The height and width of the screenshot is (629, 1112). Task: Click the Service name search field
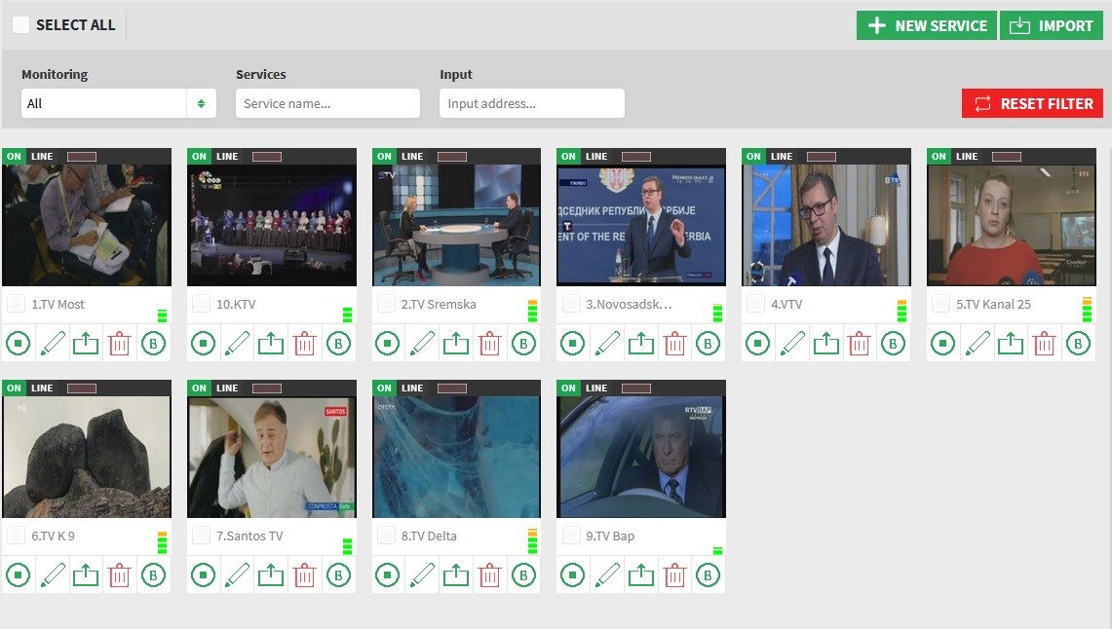(x=327, y=103)
